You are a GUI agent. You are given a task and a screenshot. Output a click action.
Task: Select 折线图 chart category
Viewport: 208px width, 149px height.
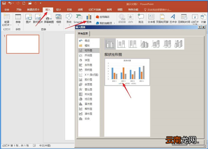click(x=89, y=55)
